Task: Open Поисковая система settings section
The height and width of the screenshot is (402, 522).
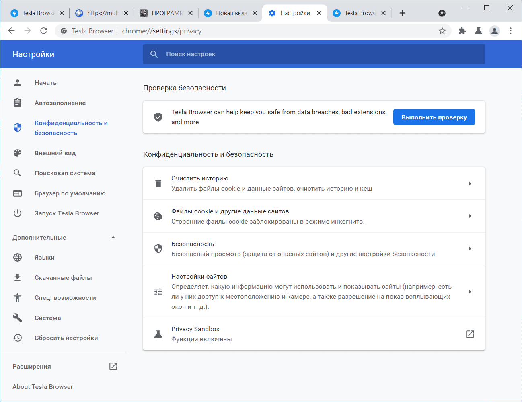Action: (x=65, y=173)
